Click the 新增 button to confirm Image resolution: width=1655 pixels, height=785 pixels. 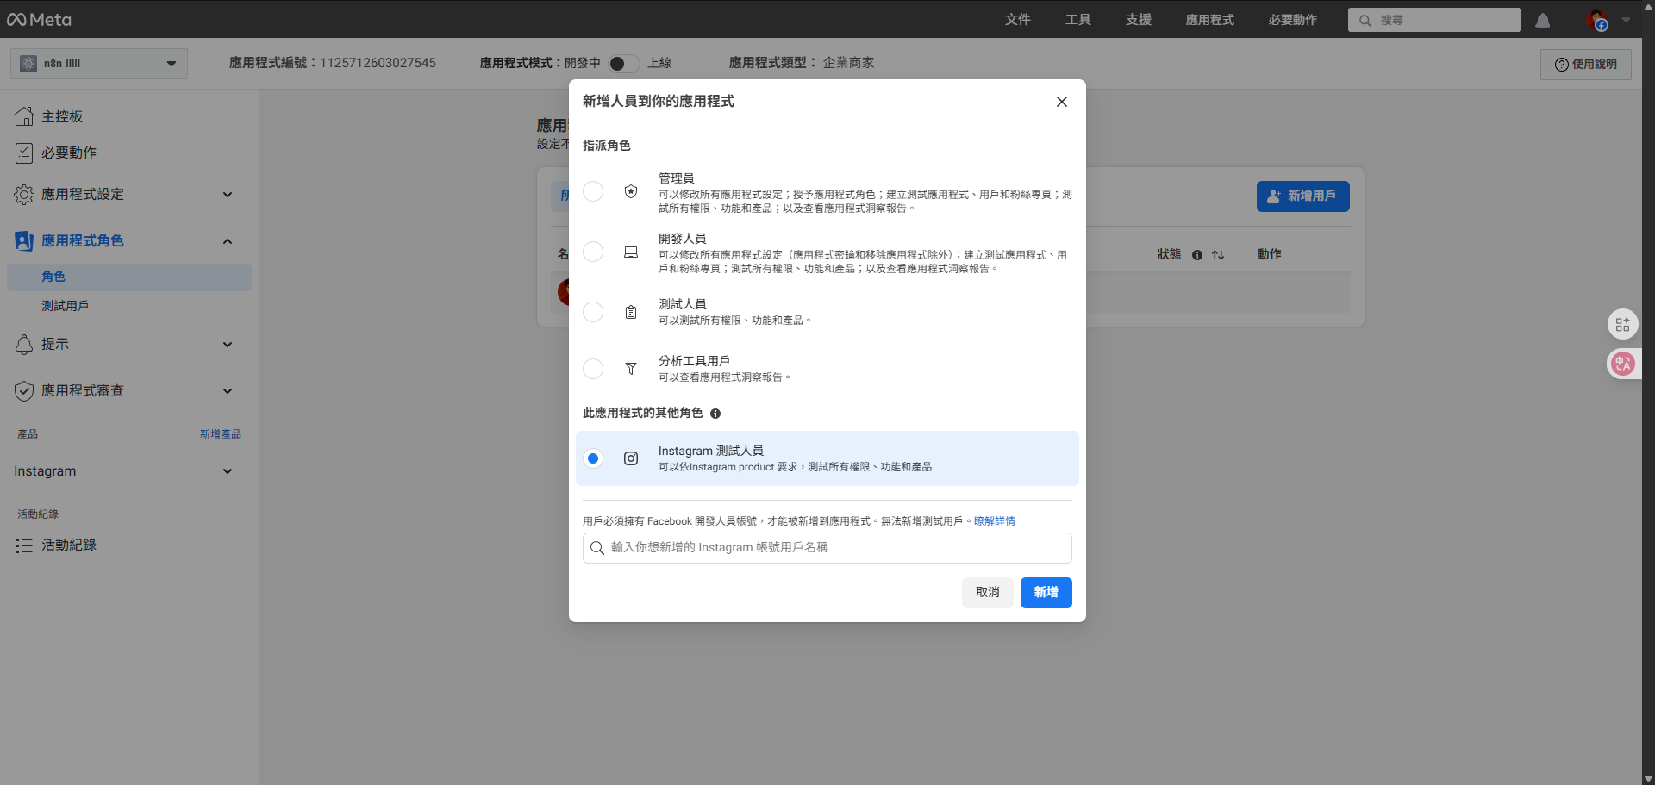point(1046,592)
